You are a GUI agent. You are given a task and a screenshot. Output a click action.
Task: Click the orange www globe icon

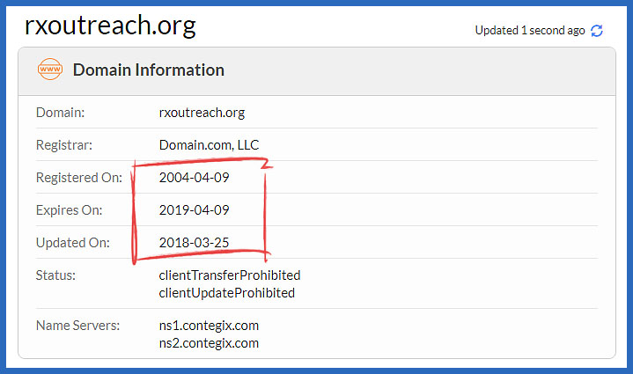click(x=50, y=70)
